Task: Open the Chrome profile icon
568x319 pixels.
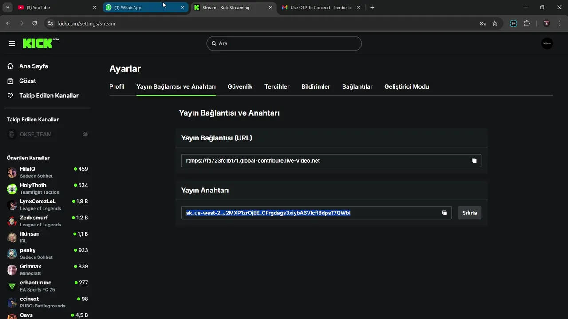Action: coord(547,23)
